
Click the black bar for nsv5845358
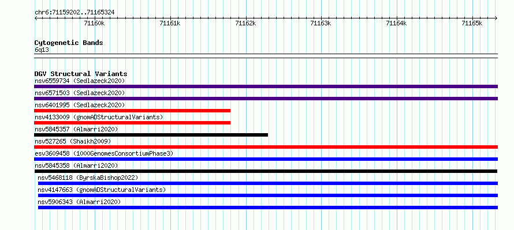266,171
